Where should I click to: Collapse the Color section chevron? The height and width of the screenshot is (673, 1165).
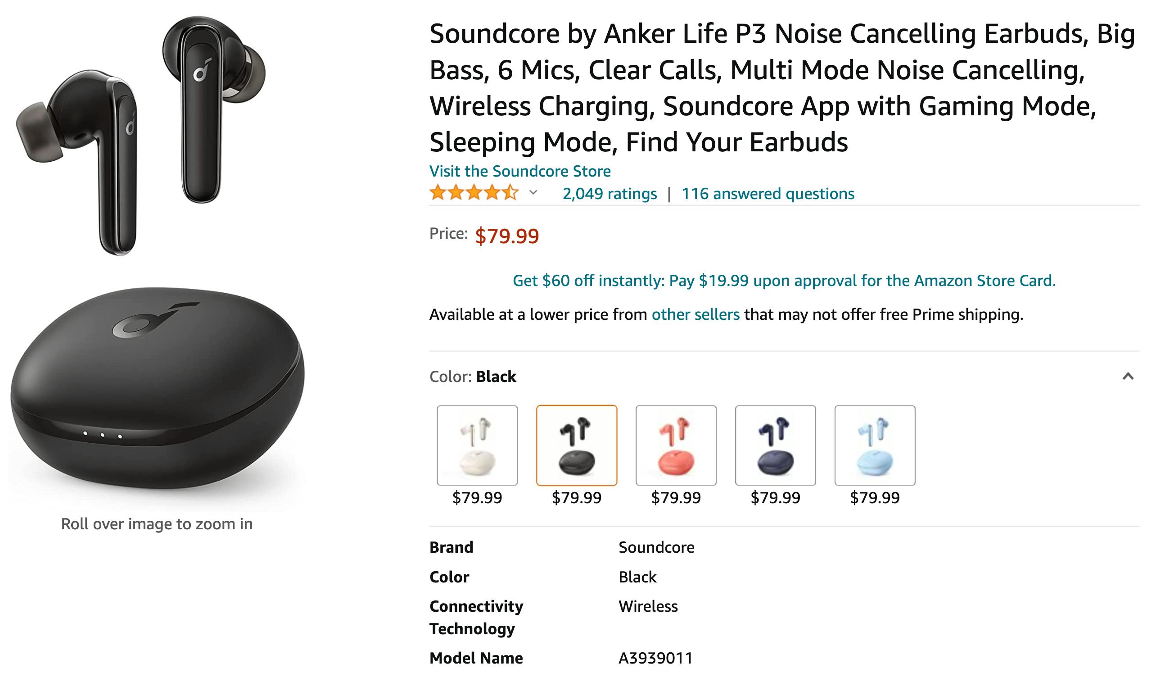point(1128,376)
